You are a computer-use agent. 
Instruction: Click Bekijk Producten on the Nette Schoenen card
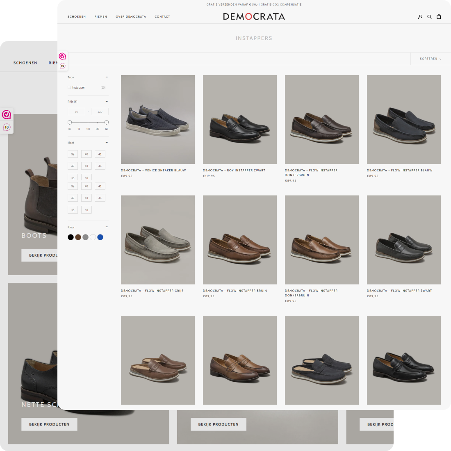point(49,424)
